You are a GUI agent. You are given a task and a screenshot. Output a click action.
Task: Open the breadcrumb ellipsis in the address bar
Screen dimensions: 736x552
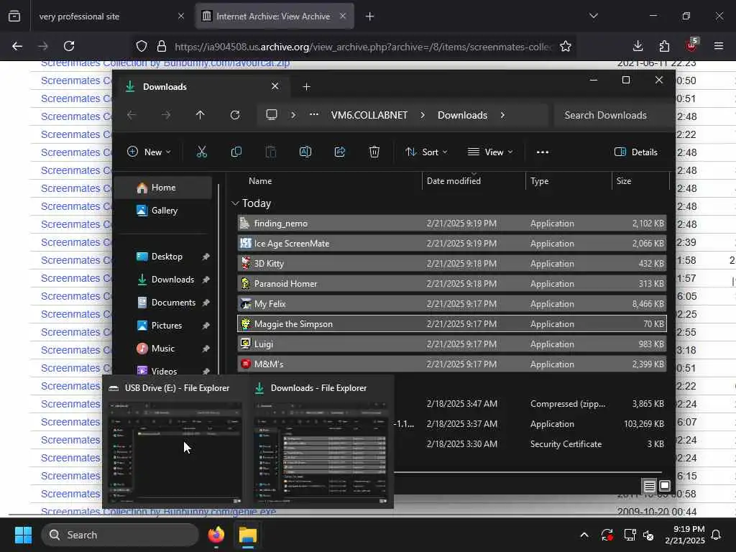coord(314,114)
